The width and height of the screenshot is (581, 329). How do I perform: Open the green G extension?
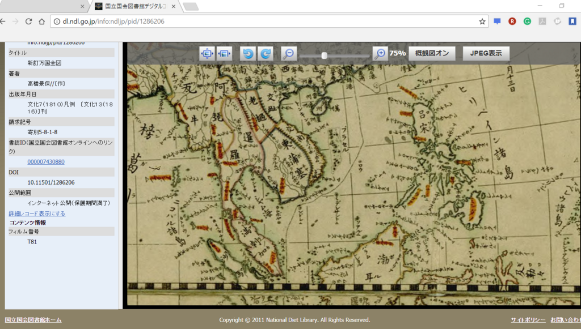tap(527, 22)
